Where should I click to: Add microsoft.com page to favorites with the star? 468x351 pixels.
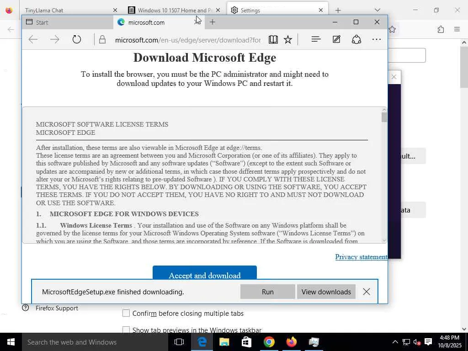288,39
